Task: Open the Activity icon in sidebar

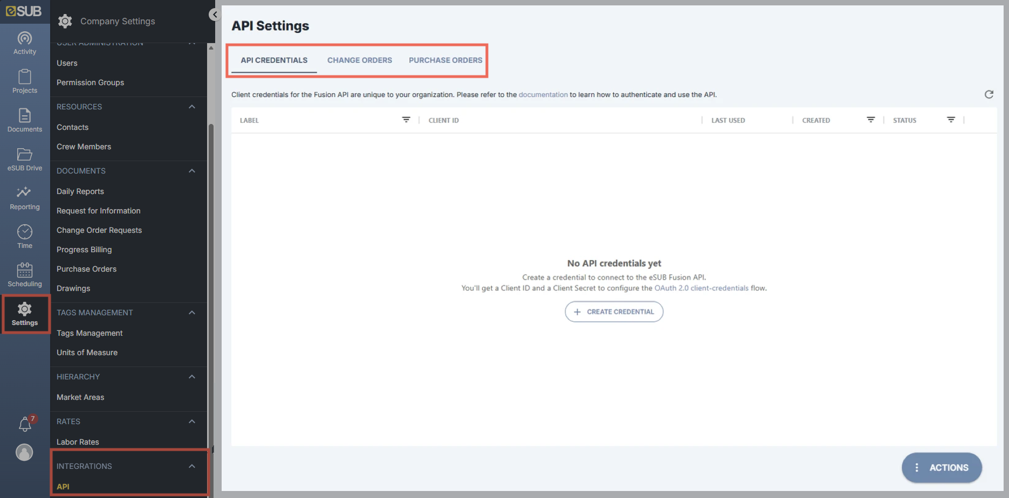Action: pyautogui.click(x=25, y=39)
